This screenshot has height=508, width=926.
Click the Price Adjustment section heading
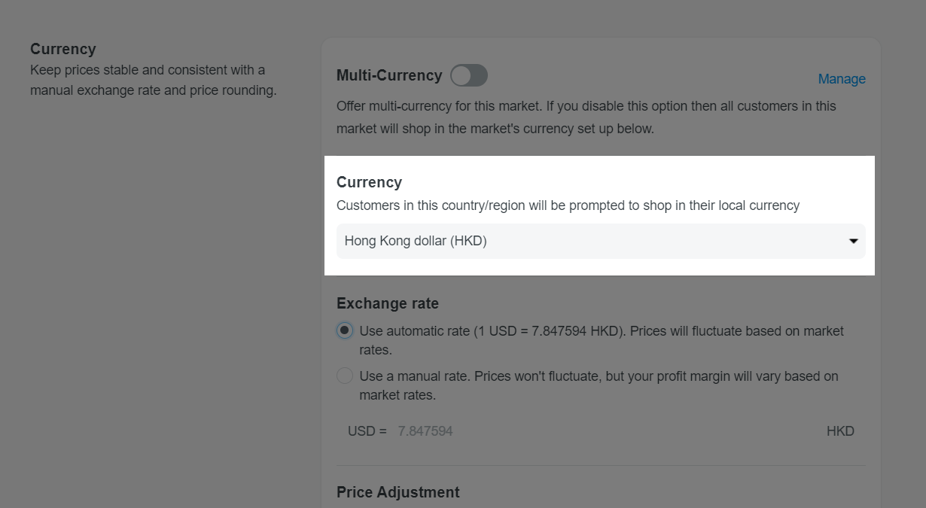coord(398,492)
